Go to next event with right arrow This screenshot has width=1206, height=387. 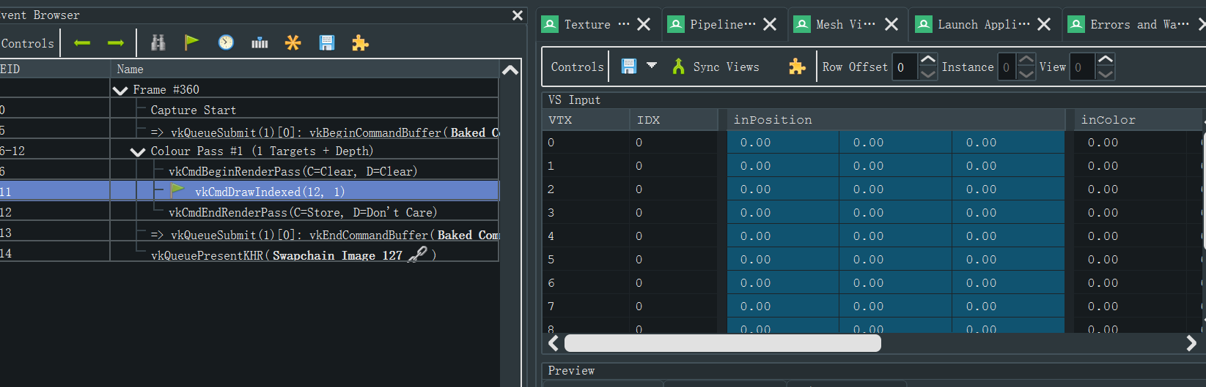116,43
